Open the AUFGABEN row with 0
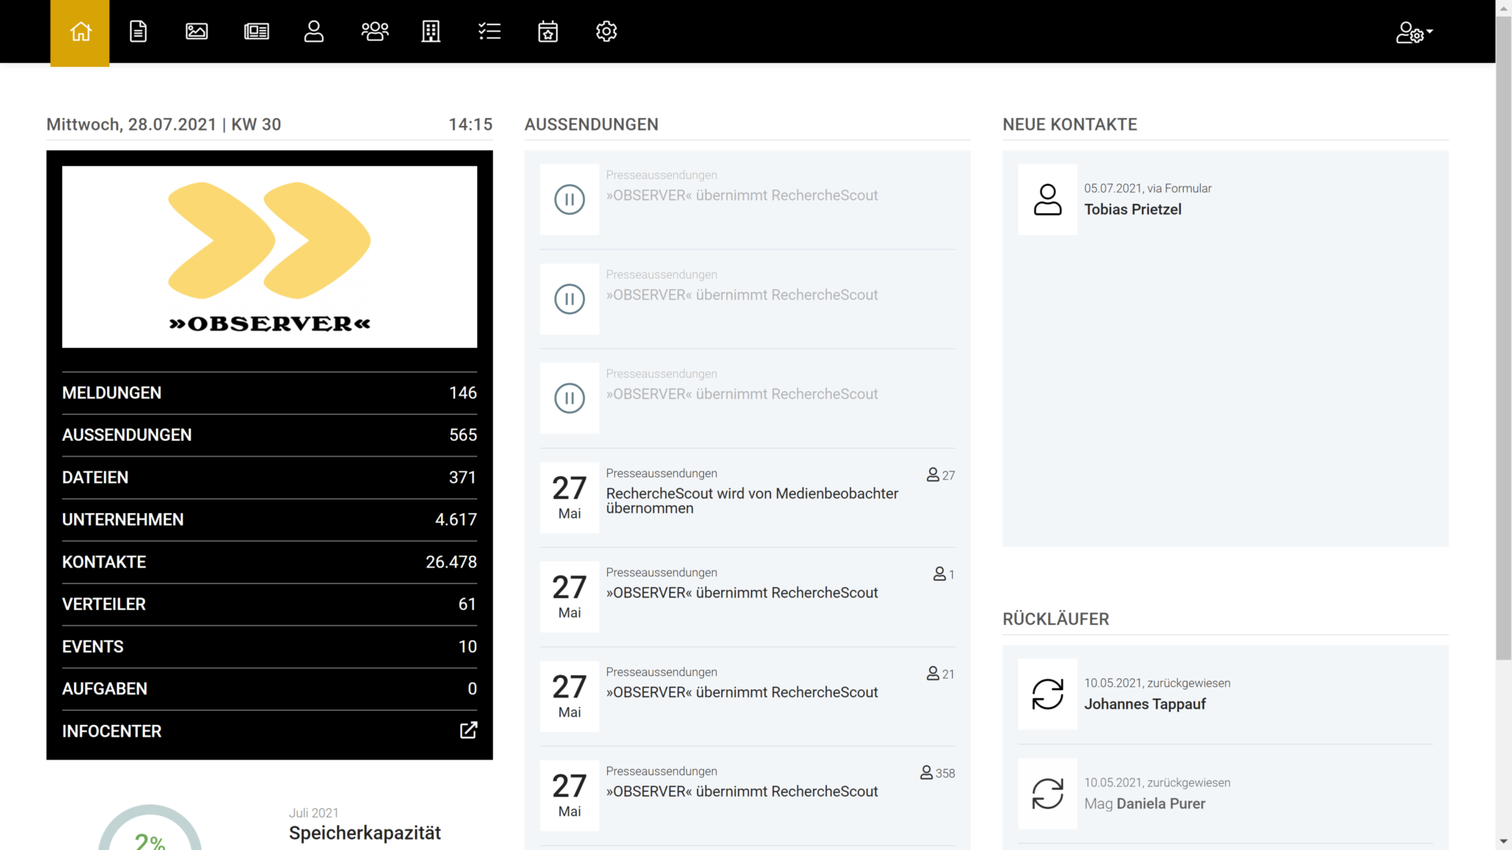Image resolution: width=1512 pixels, height=850 pixels. pyautogui.click(x=269, y=689)
